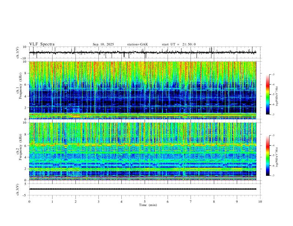Screen dimensions: 293x226
Task: Click the lower PSD color scale bar
Action: [267, 155]
